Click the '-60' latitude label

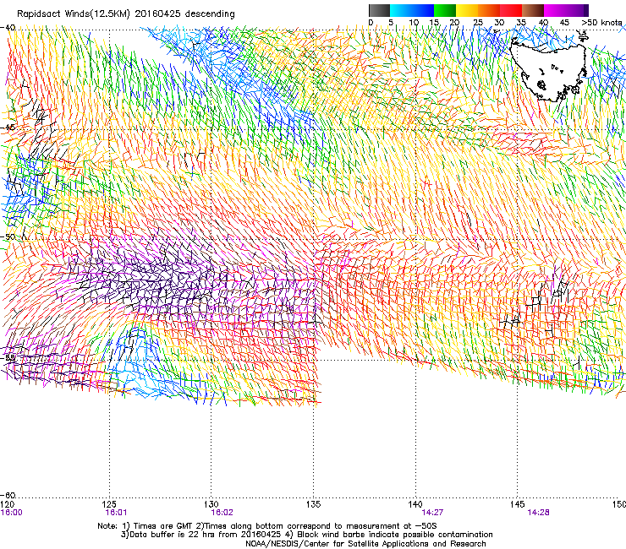(8, 495)
